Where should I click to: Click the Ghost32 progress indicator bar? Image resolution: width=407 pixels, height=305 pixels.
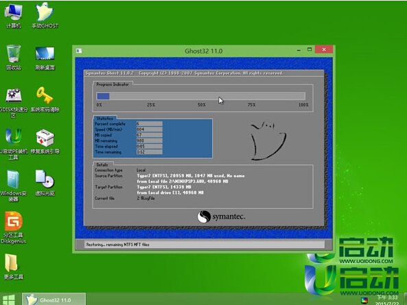click(200, 96)
